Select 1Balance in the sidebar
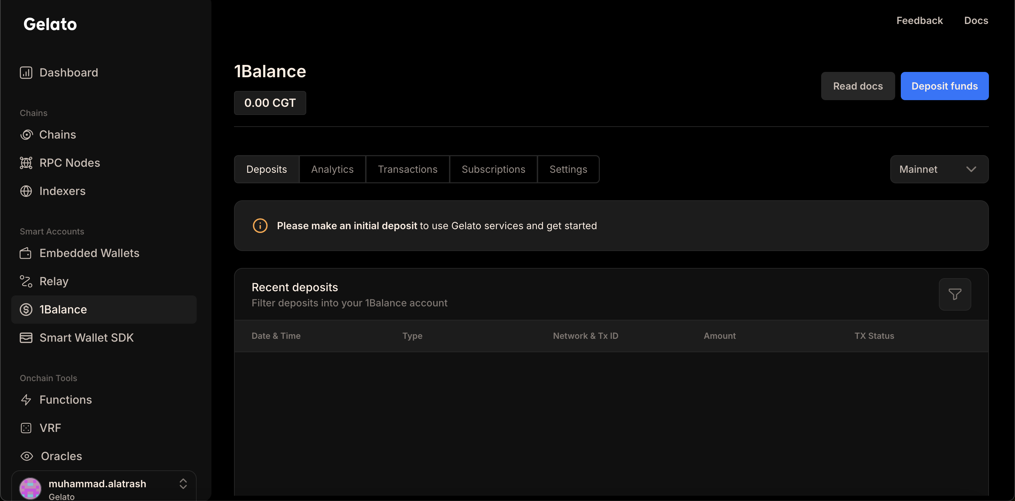This screenshot has height=501, width=1015. (104, 310)
